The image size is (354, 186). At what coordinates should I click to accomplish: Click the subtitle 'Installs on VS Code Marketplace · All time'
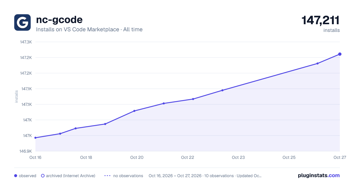89,30
